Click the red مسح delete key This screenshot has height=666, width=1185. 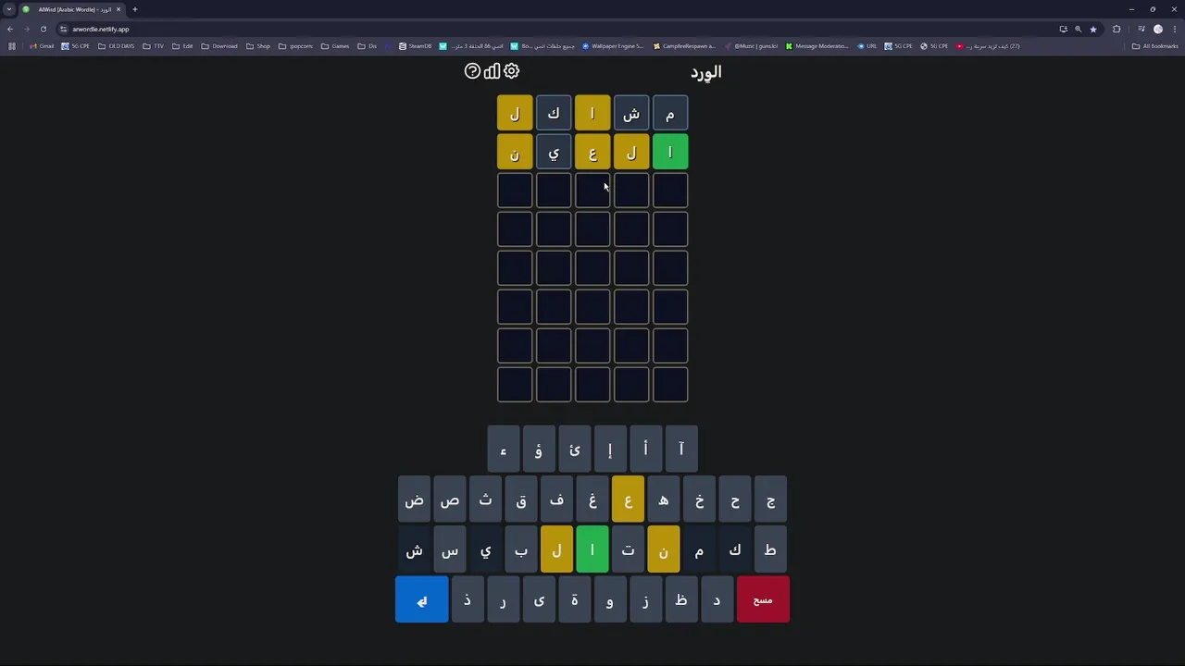763,600
